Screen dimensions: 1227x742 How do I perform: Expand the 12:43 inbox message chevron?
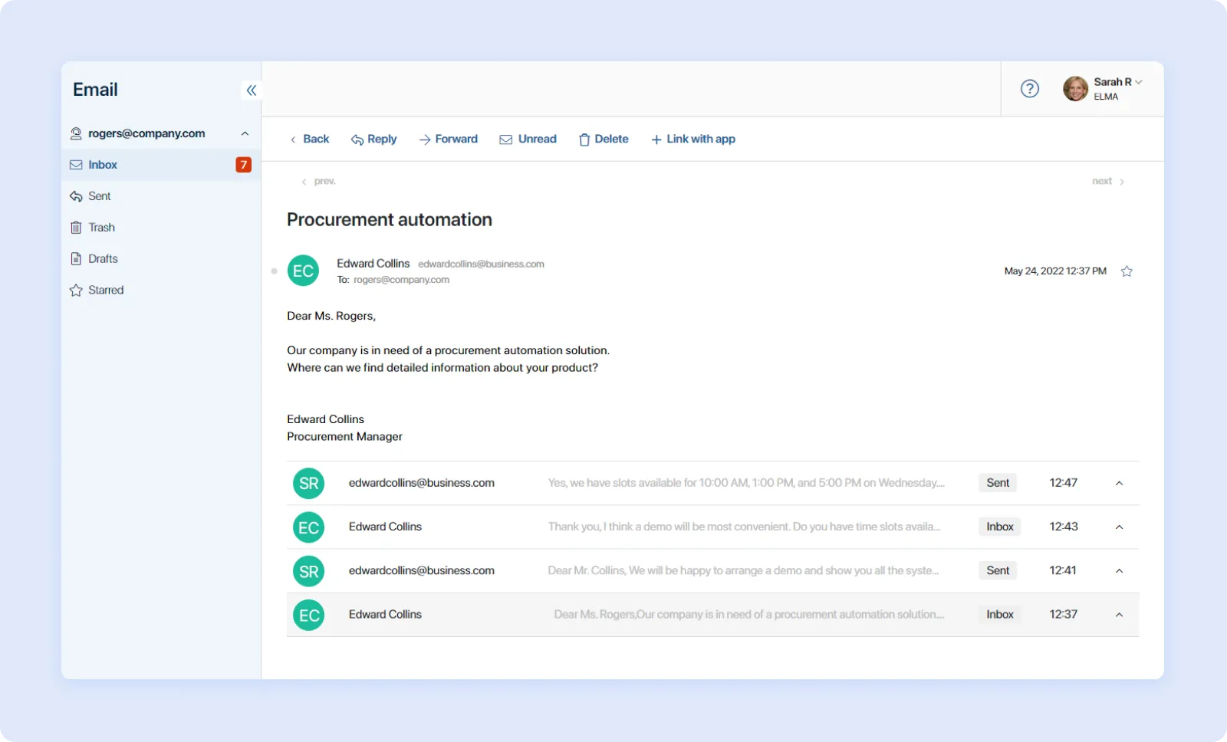tap(1119, 527)
